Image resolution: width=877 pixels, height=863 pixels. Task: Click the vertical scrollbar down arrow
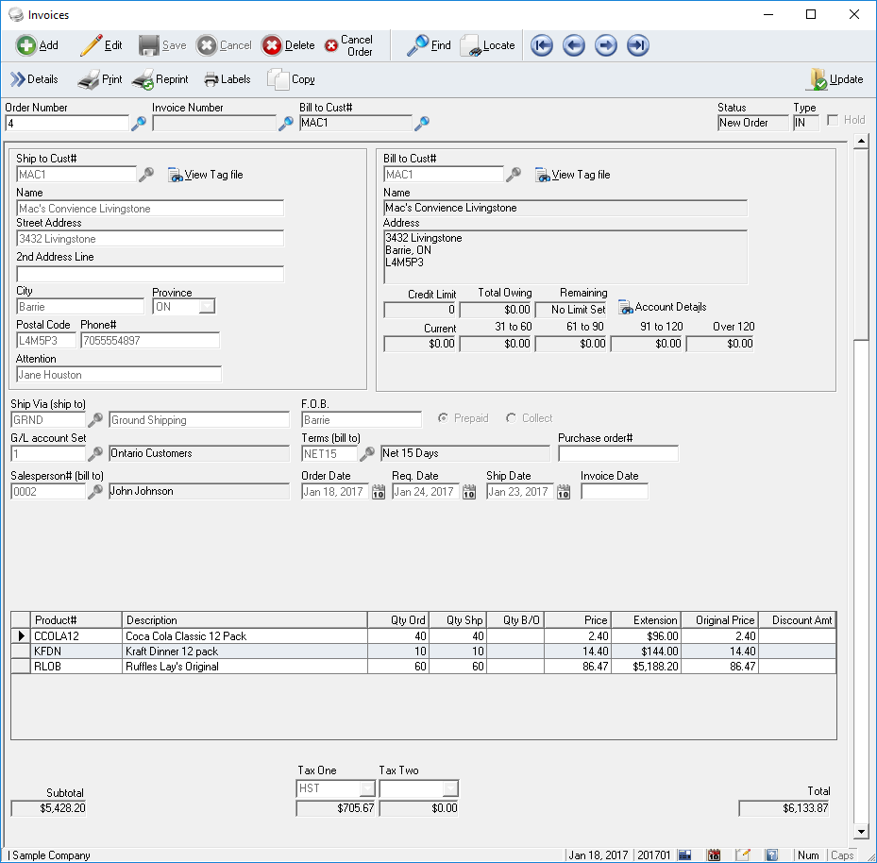pos(860,832)
